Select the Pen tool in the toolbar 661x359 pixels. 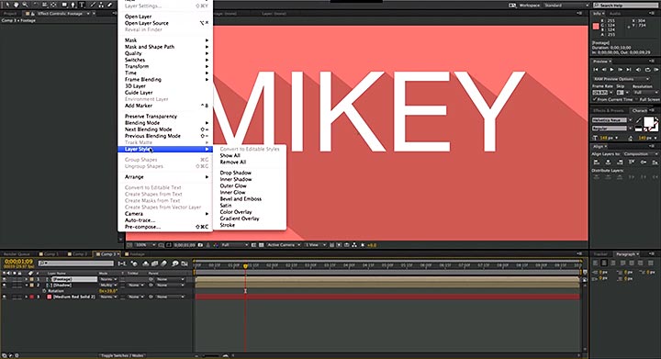(73, 6)
